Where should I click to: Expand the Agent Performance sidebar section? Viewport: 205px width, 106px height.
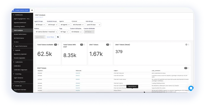pyautogui.click(x=20, y=46)
